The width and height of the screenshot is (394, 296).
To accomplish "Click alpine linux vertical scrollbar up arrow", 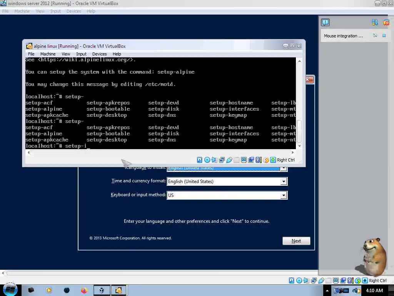I will click(299, 61).
